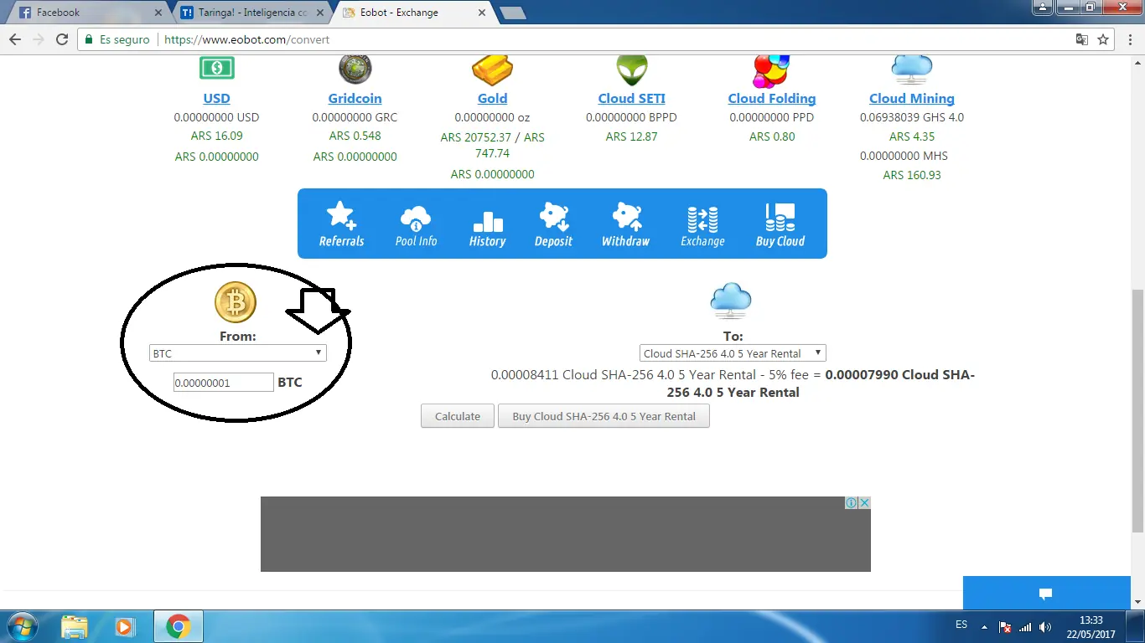Bookmark this page with star icon

(1103, 39)
